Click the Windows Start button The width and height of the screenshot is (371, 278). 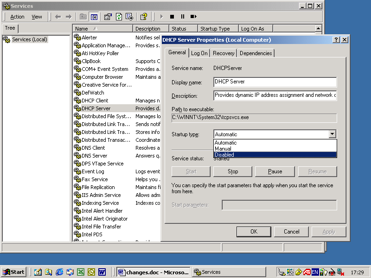[x=14, y=272]
